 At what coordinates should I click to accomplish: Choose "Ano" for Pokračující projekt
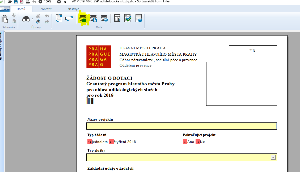point(185,142)
